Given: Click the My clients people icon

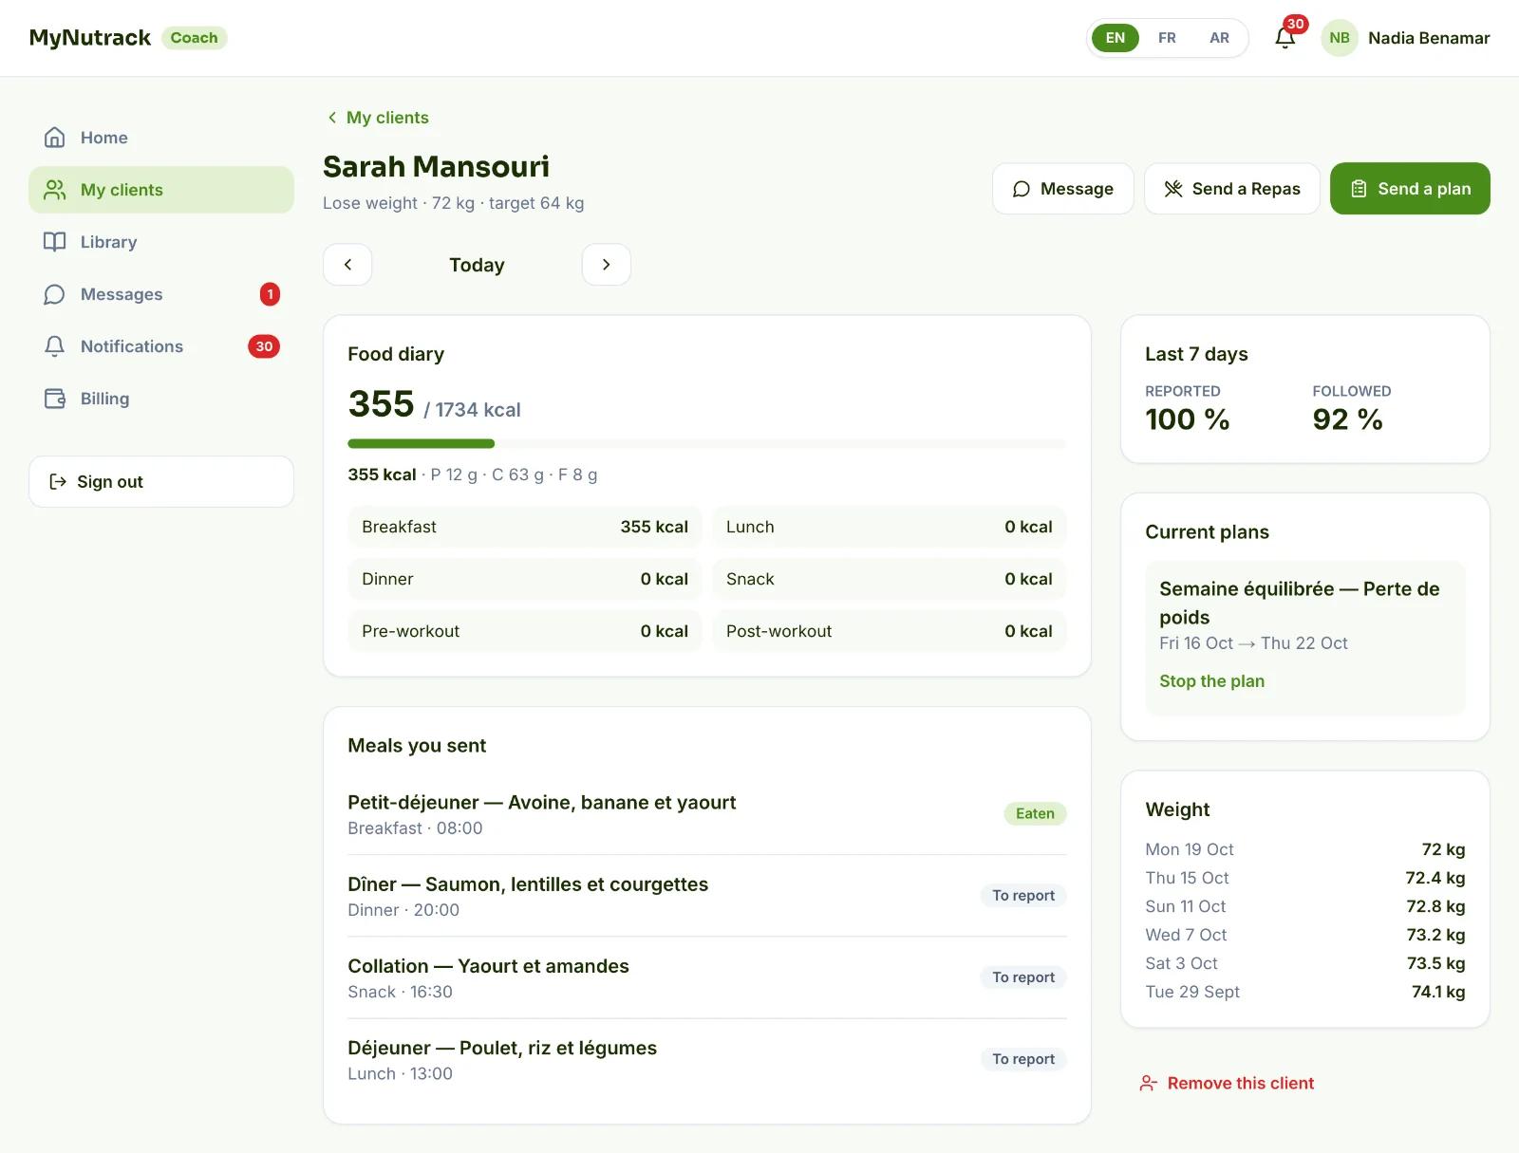Looking at the screenshot, I should [55, 190].
